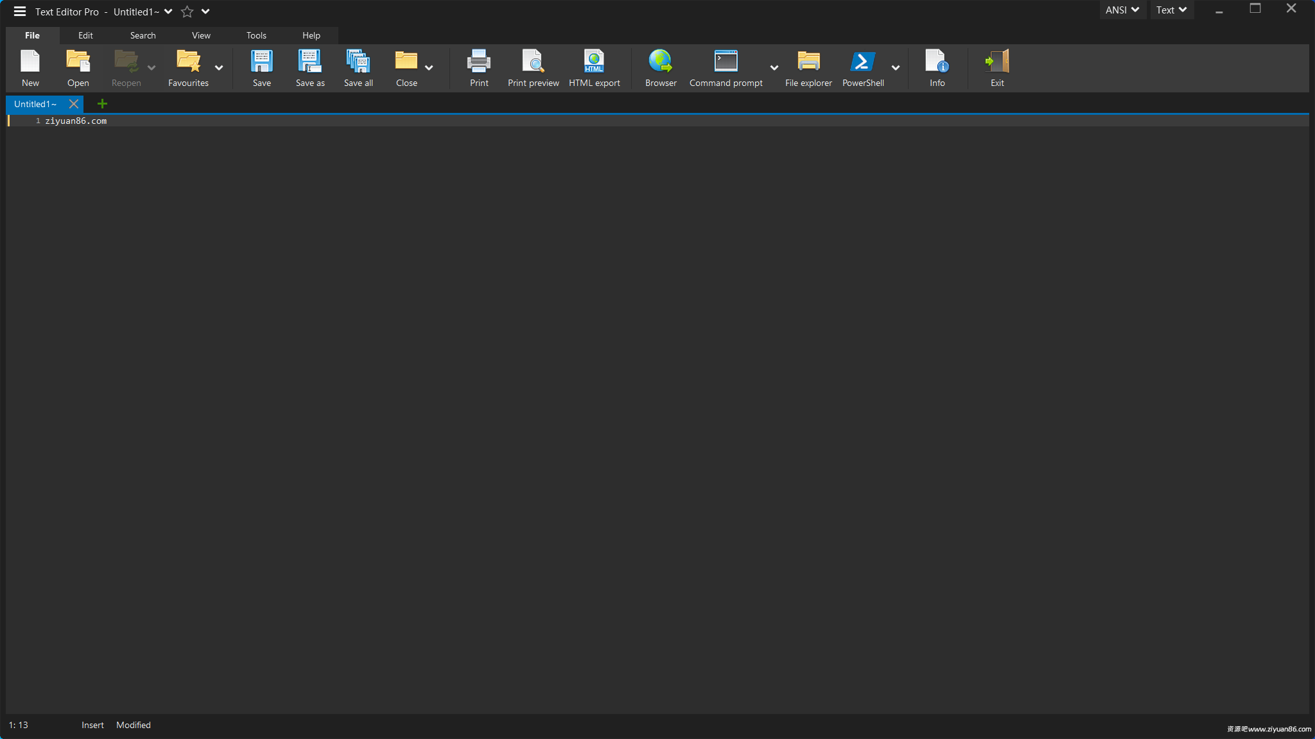The height and width of the screenshot is (739, 1315).
Task: Toggle favourite star in title bar
Action: pos(187,12)
